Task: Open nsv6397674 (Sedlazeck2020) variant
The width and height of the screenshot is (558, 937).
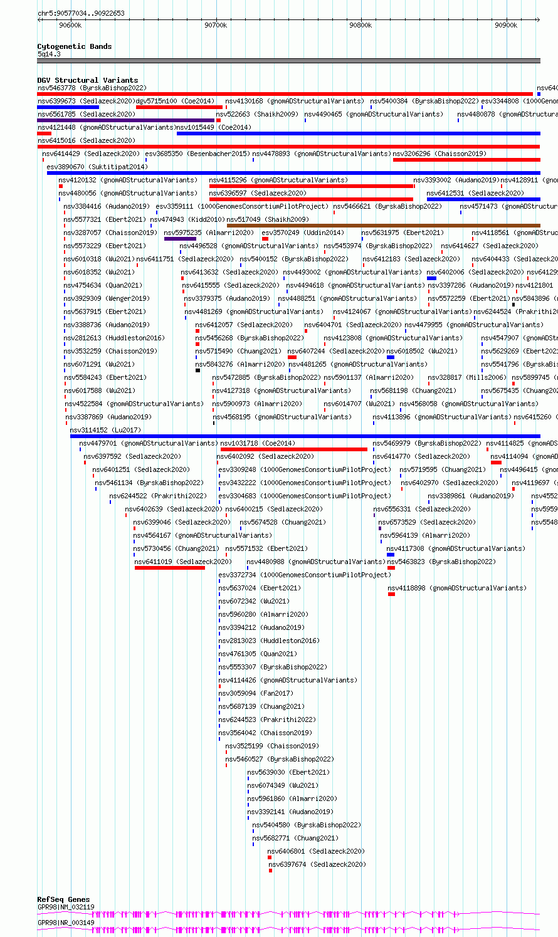Action: pyautogui.click(x=317, y=865)
